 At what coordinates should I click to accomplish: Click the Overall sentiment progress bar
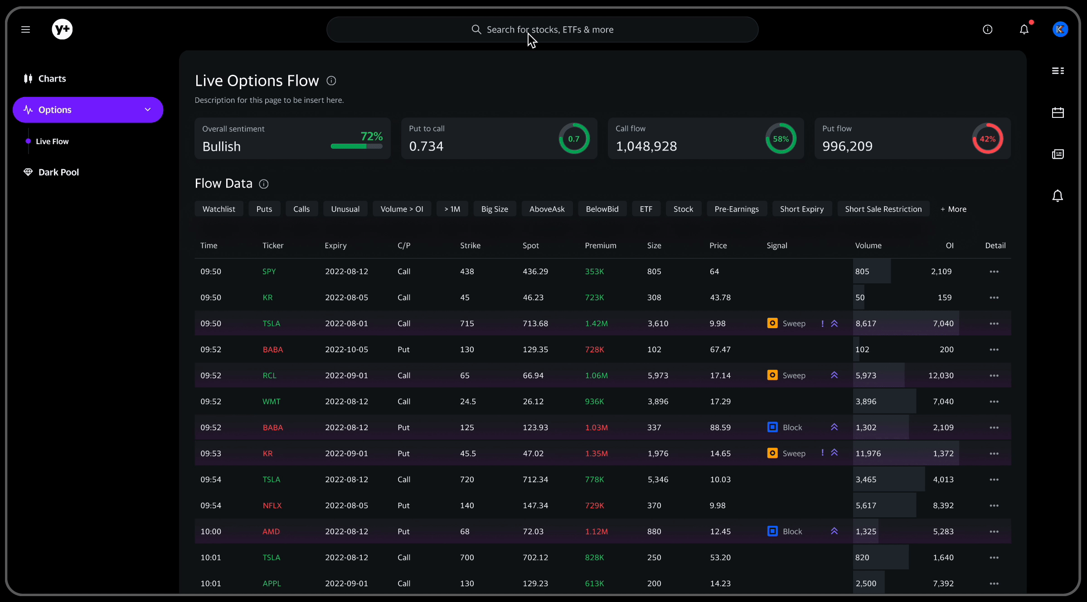coord(357,146)
